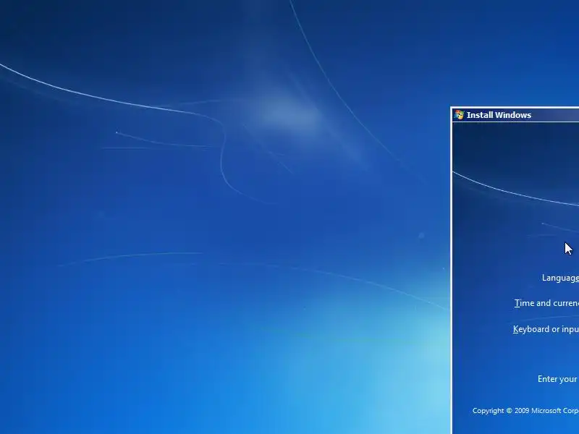Click the Windows flag icon in title bar
Image resolution: width=579 pixels, height=434 pixels.
(x=459, y=115)
